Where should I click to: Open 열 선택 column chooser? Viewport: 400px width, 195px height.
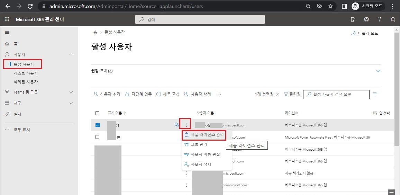tap(382, 113)
